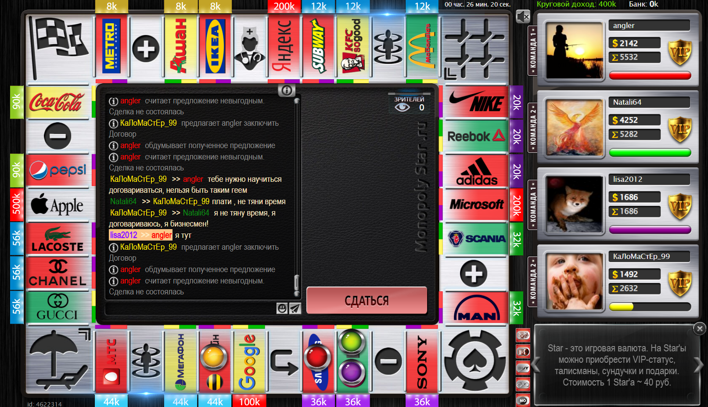Show next tip with right arrow
The width and height of the screenshot is (708, 407).
coord(698,365)
